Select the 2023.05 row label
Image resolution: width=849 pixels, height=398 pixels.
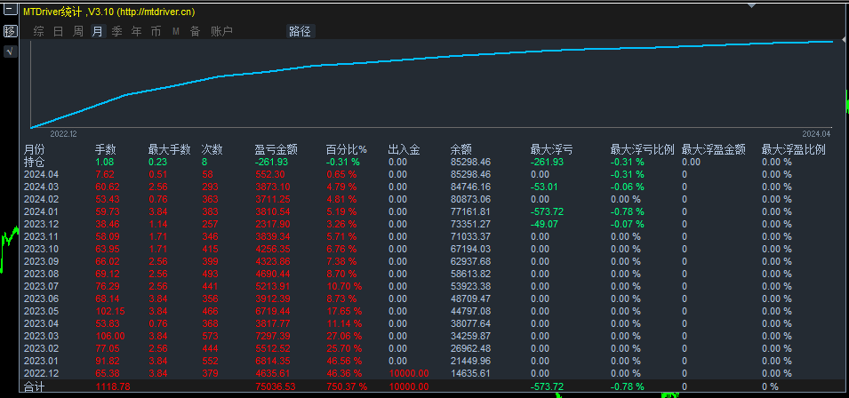[x=39, y=311]
